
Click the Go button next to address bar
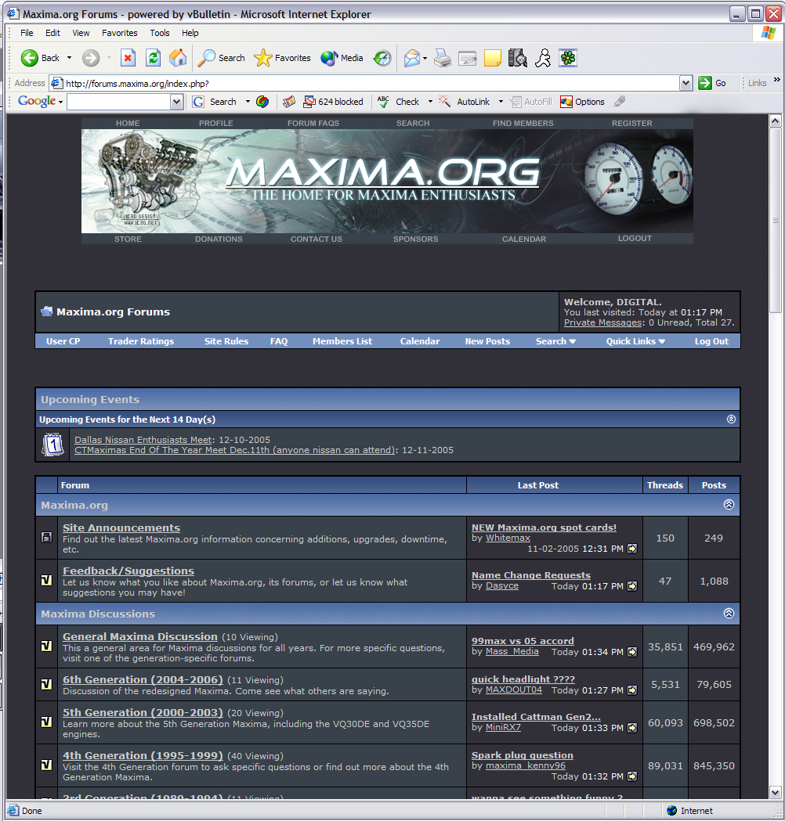[712, 83]
